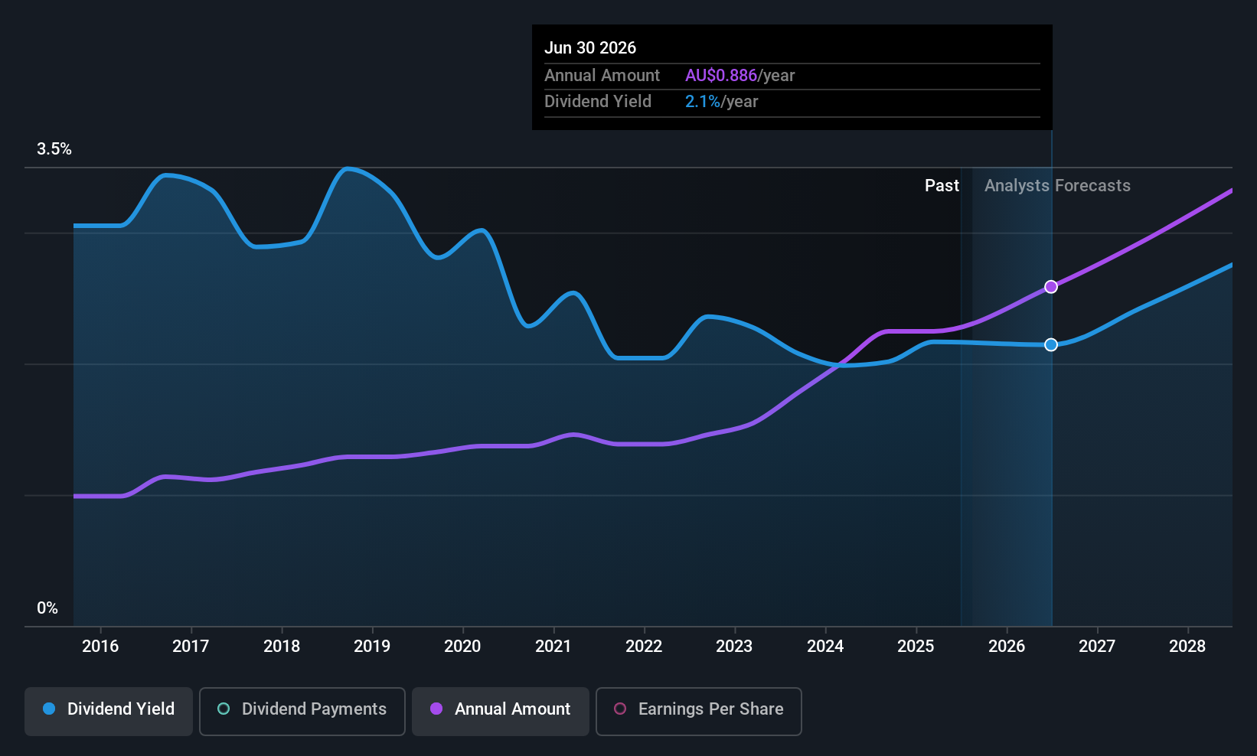1257x756 pixels.
Task: Click the blue data point marker on chart
Action: point(1051,345)
